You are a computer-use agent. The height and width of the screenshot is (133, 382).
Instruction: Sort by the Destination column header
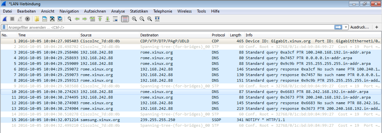175,35
